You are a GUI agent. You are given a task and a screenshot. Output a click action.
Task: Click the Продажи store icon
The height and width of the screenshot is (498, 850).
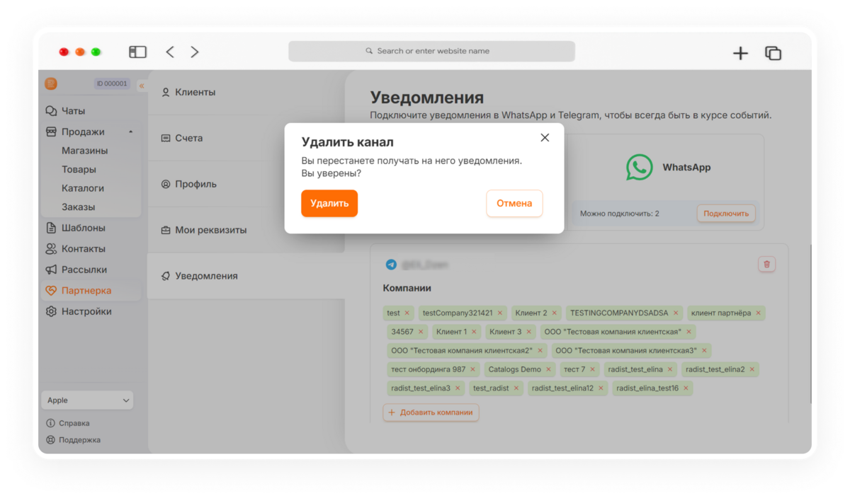[51, 132]
